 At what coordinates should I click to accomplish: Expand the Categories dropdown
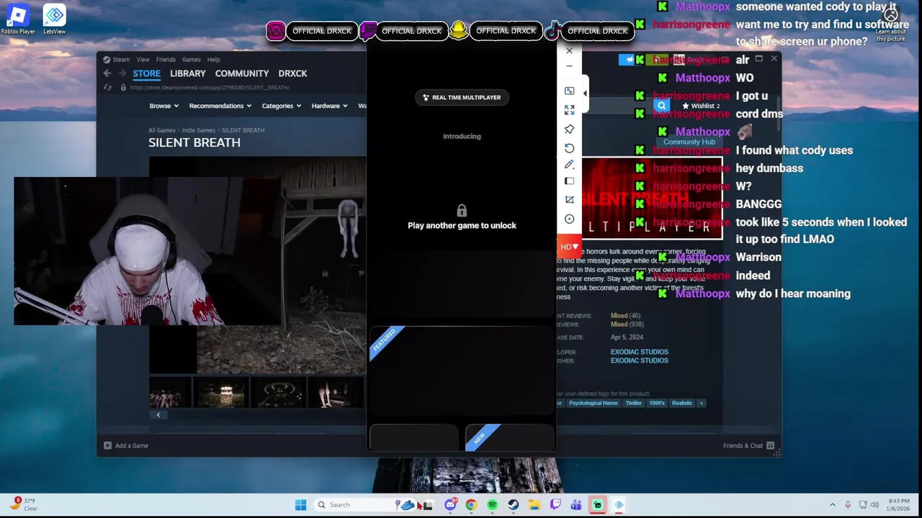(x=281, y=106)
